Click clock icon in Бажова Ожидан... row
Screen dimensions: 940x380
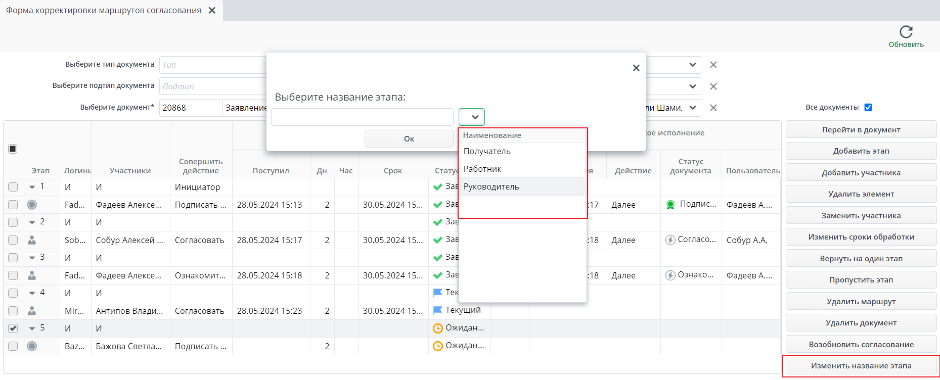pos(438,346)
